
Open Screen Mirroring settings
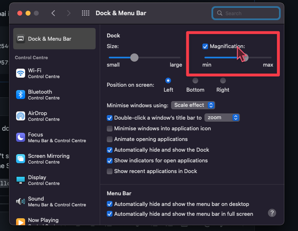(x=54, y=159)
